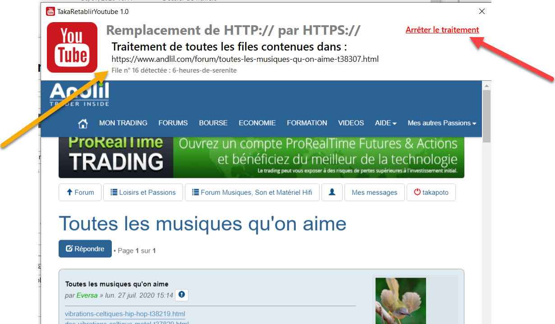Click the Andlil Trader Inside logo
555x324 pixels.
coord(79,95)
